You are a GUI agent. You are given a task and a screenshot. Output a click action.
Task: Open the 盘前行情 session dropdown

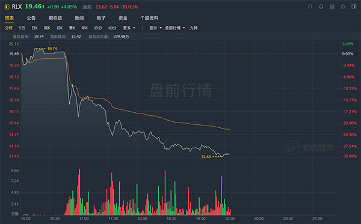[175, 28]
